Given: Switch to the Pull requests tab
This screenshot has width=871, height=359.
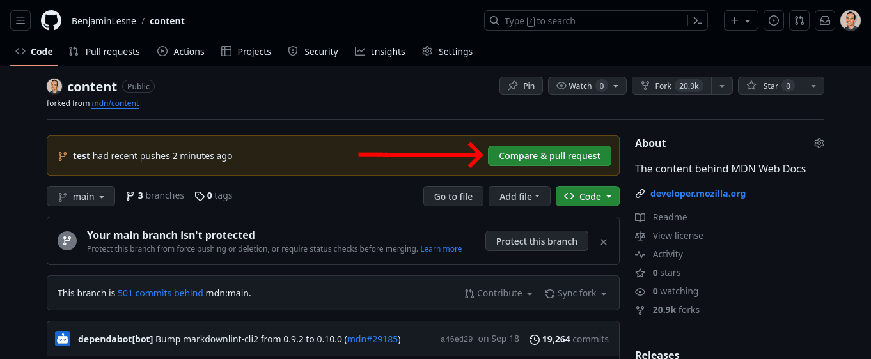Looking at the screenshot, I should 104,52.
